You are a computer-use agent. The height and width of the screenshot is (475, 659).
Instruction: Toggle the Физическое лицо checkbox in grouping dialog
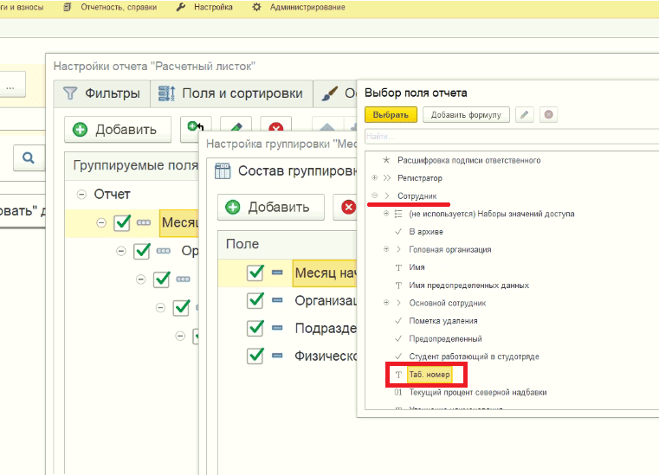255,356
